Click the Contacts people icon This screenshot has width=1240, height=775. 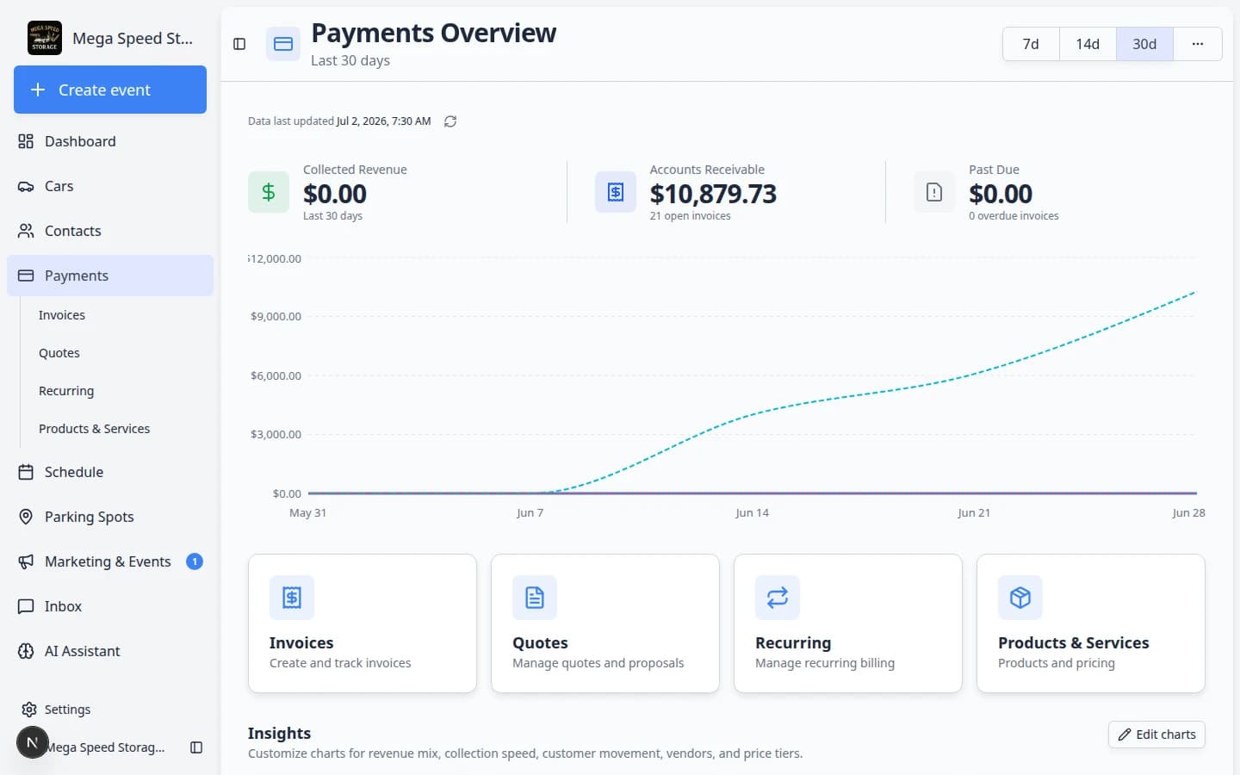26,231
